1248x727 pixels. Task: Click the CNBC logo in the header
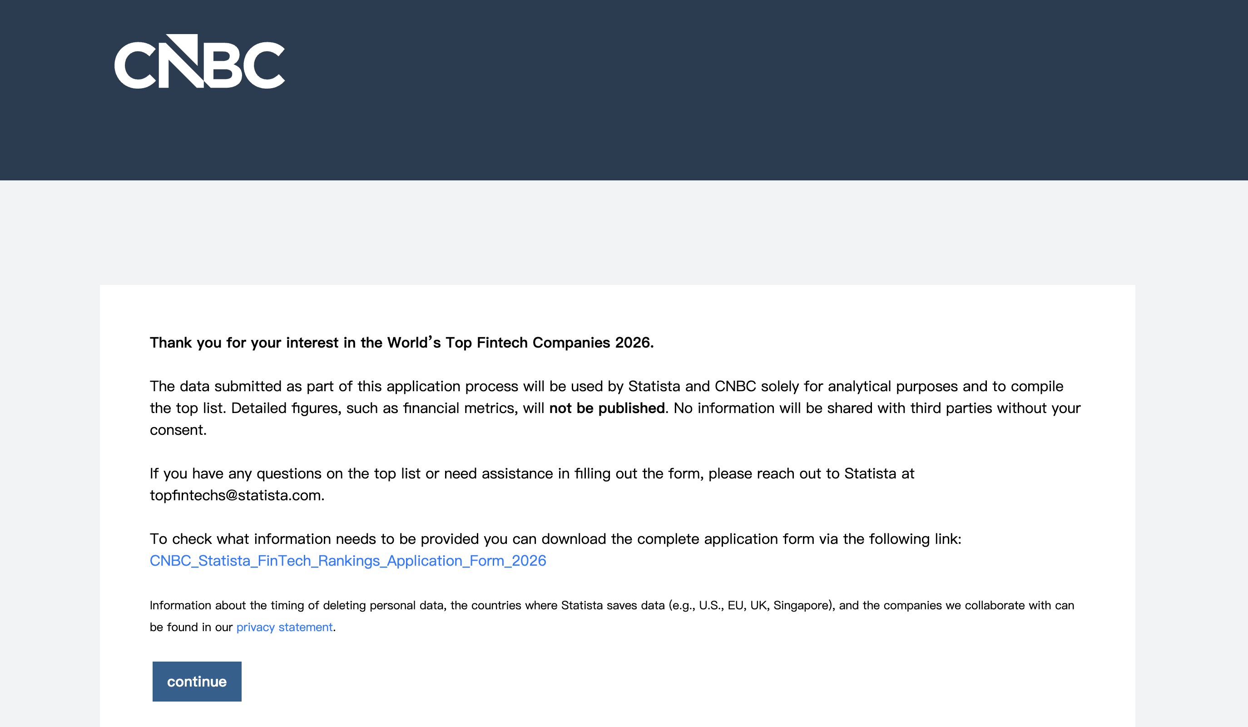click(199, 61)
